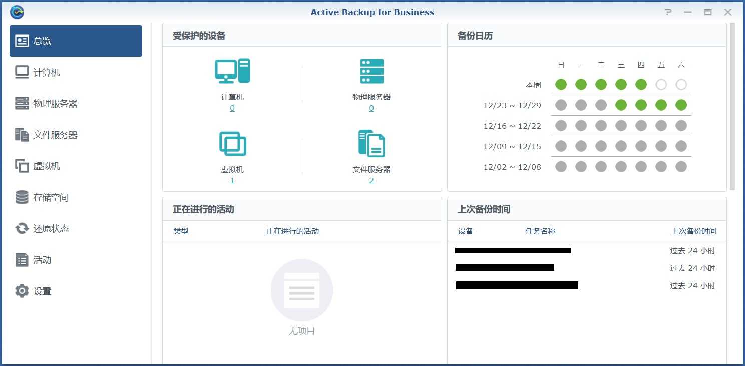The image size is (745, 366).
Task: Click the 无项目 empty placeholder icon
Action: click(302, 290)
